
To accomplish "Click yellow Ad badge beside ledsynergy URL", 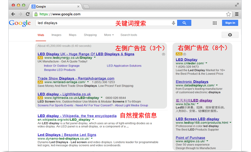I will point(40,58).
